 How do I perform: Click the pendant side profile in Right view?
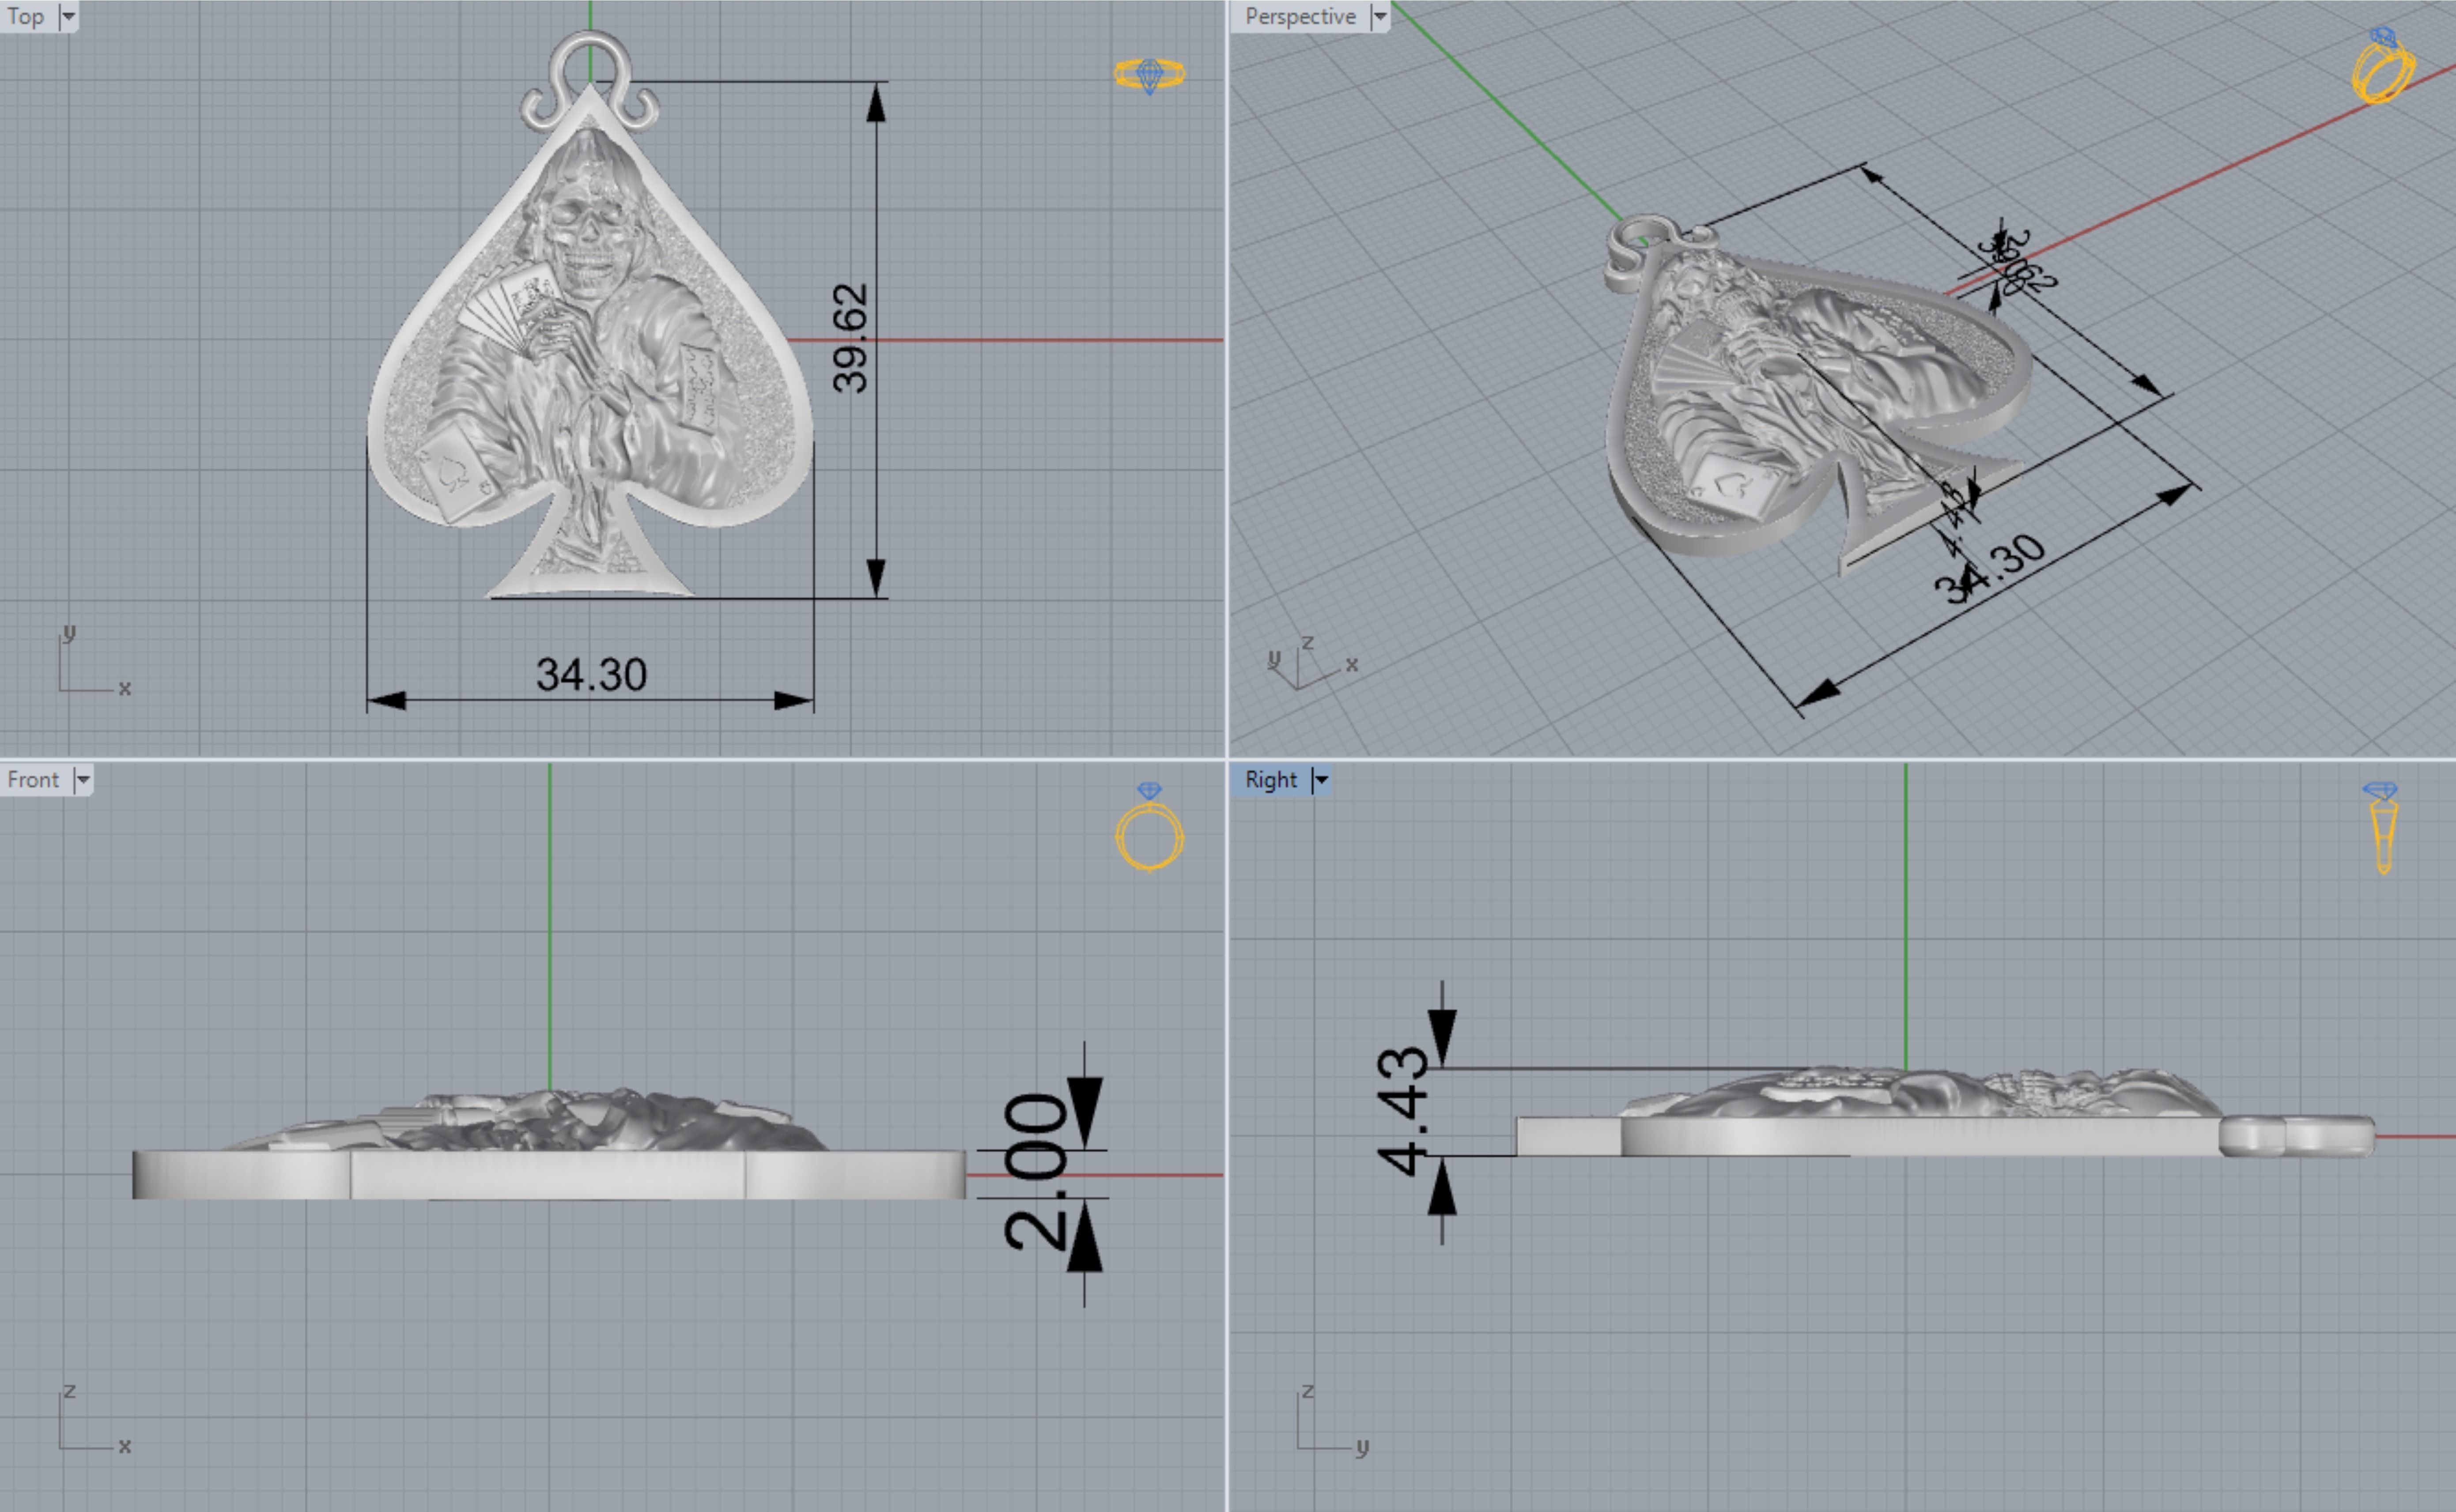[1945, 1112]
